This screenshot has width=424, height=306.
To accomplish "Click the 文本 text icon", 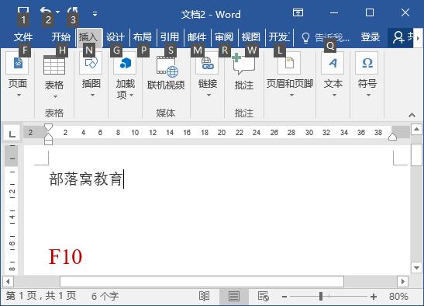I will [x=333, y=63].
